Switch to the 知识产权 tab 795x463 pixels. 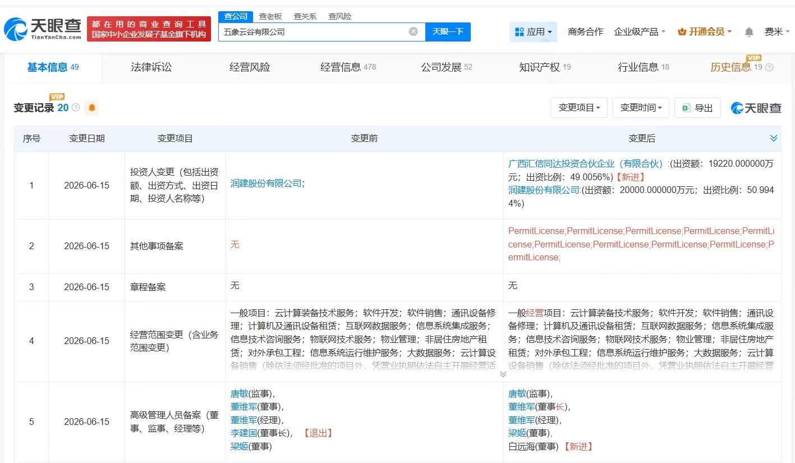tap(545, 67)
